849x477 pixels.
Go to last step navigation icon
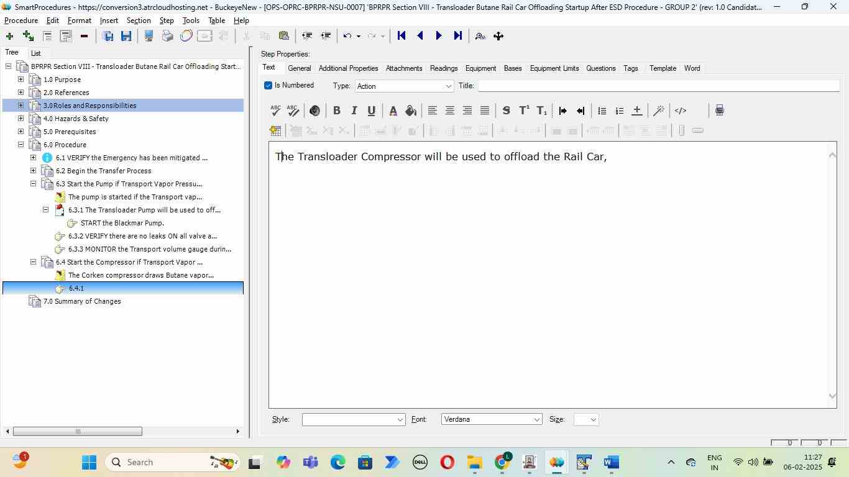point(457,36)
